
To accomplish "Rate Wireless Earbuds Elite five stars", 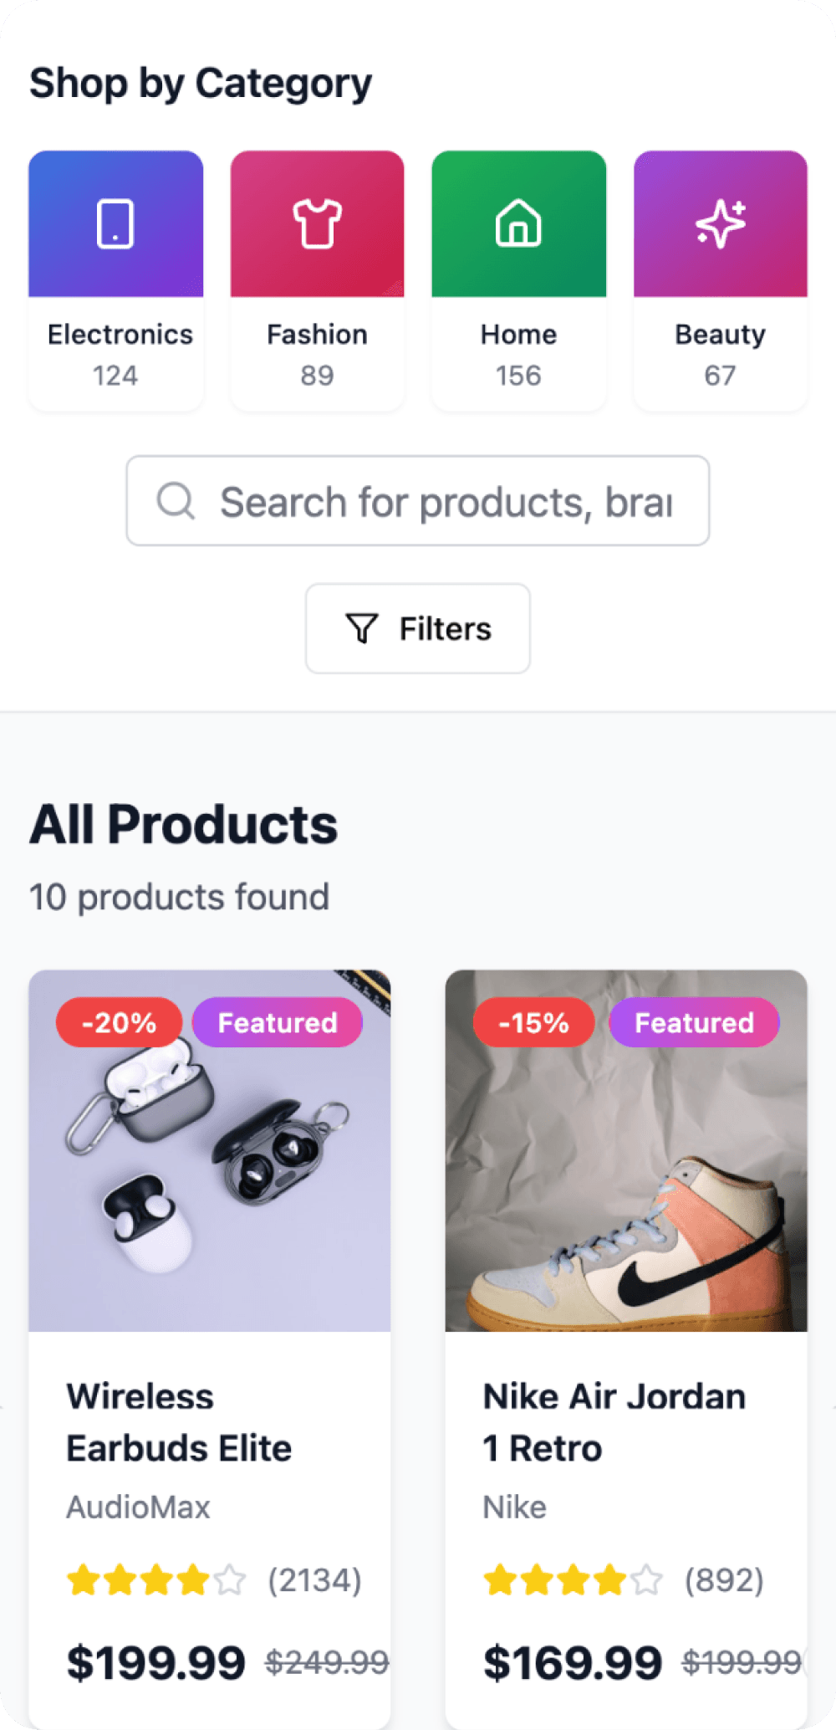I will coord(230,1580).
